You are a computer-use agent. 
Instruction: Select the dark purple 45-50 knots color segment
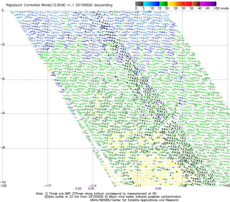coord(212,4)
